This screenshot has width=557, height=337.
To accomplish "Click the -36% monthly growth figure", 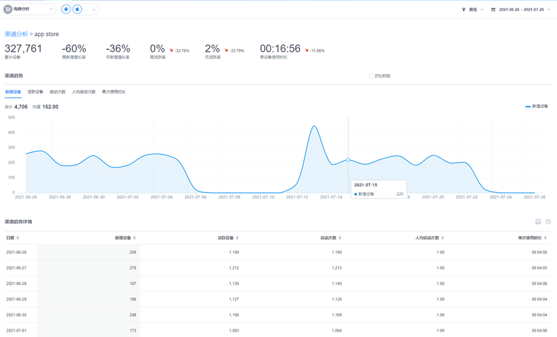I will point(118,48).
